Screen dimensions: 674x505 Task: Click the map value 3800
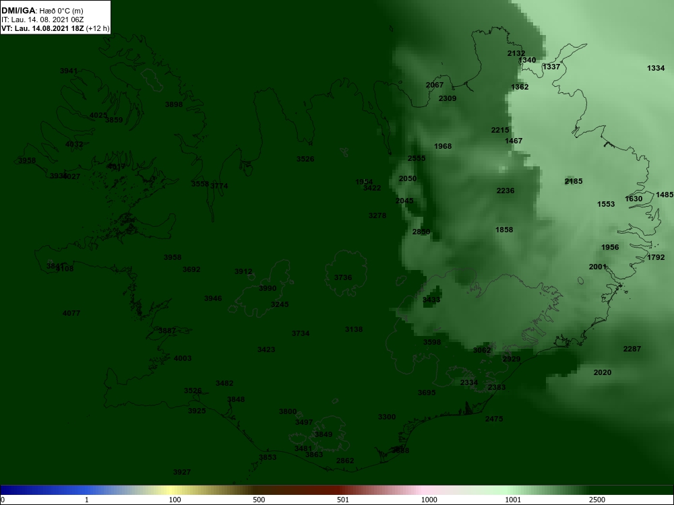tap(288, 411)
